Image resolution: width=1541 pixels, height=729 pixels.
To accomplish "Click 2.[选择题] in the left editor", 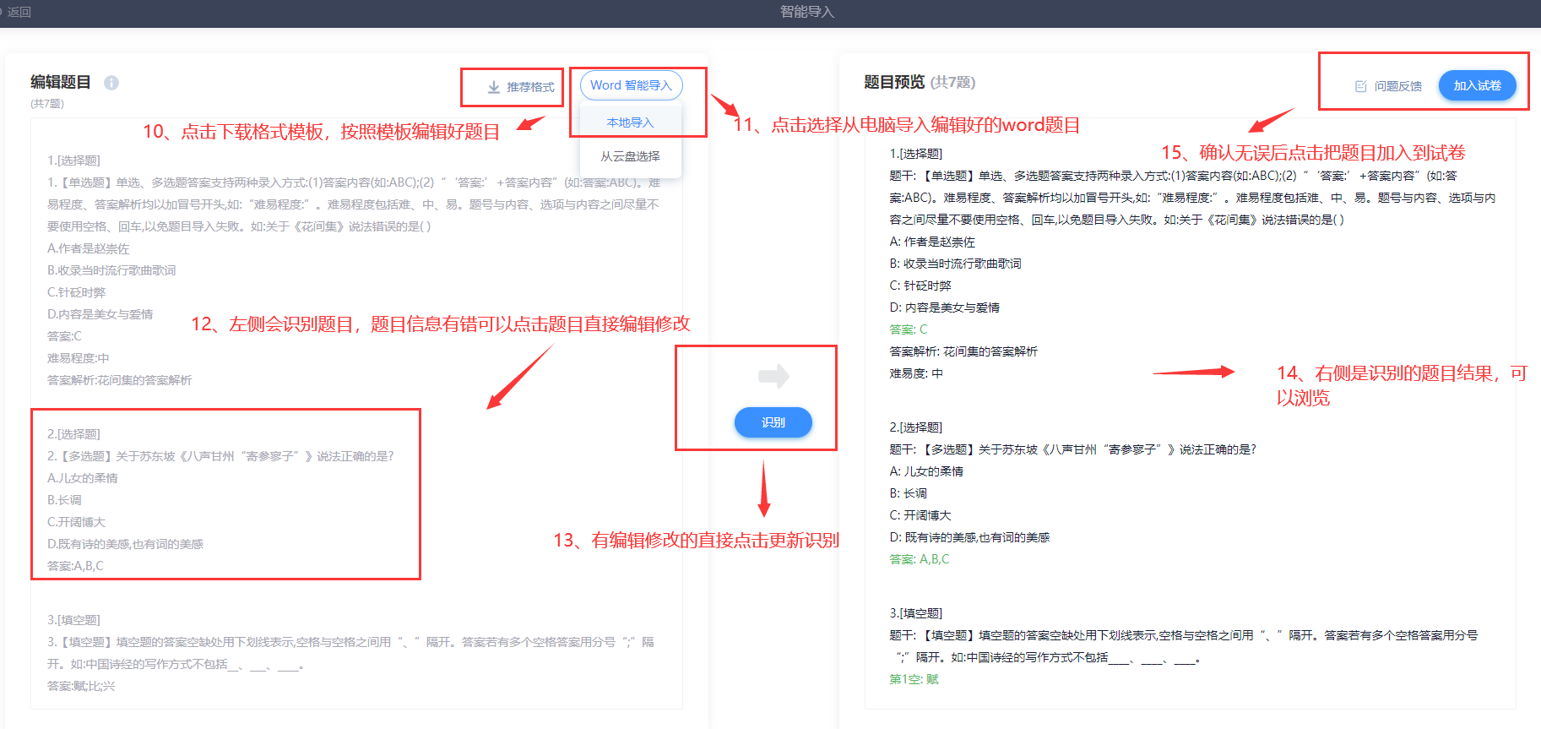I will pos(73,434).
